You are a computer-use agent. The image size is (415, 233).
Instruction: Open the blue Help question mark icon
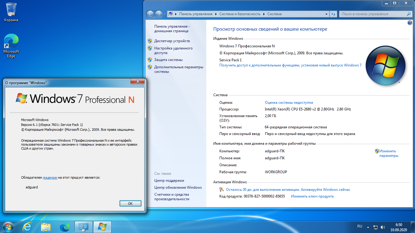coord(410,23)
